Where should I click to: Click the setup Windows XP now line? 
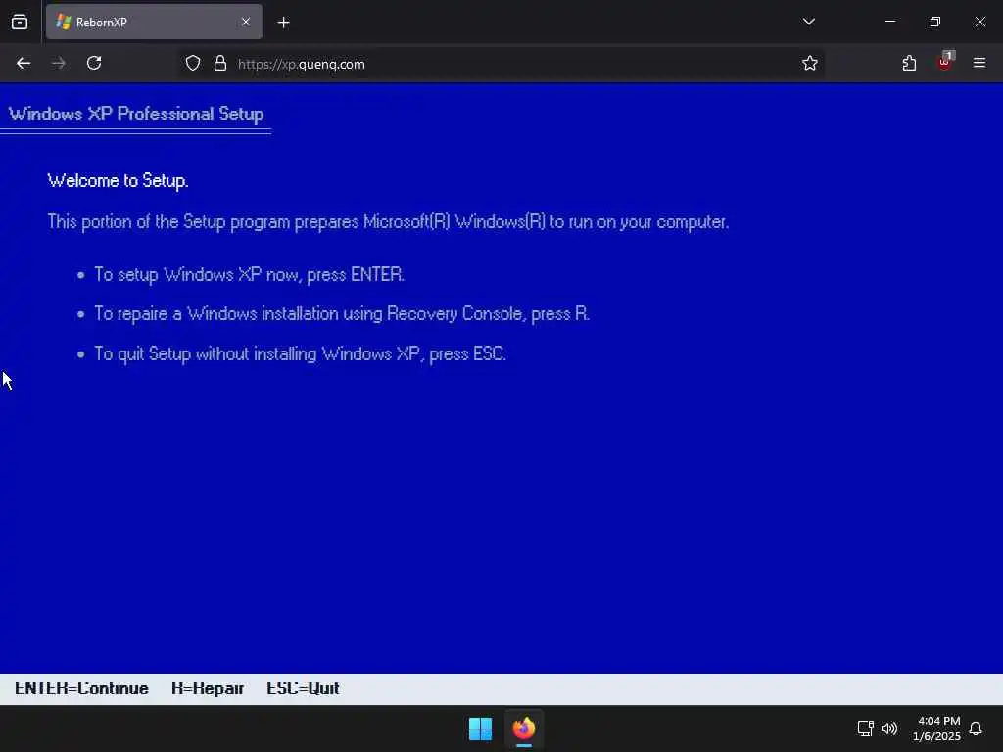250,275
